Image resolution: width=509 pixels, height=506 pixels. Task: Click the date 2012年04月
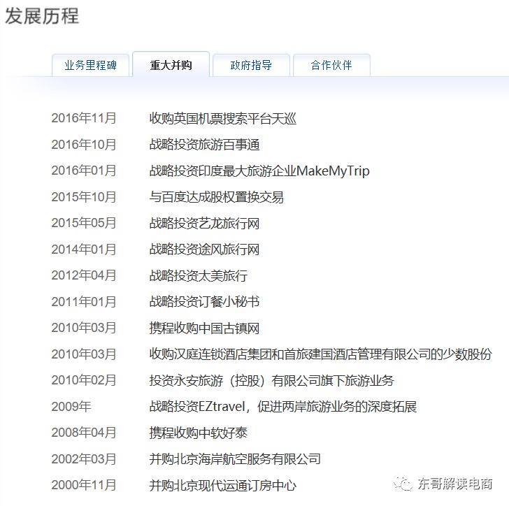[84, 275]
